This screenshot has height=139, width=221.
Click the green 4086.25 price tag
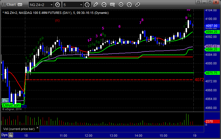[x=212, y=49]
